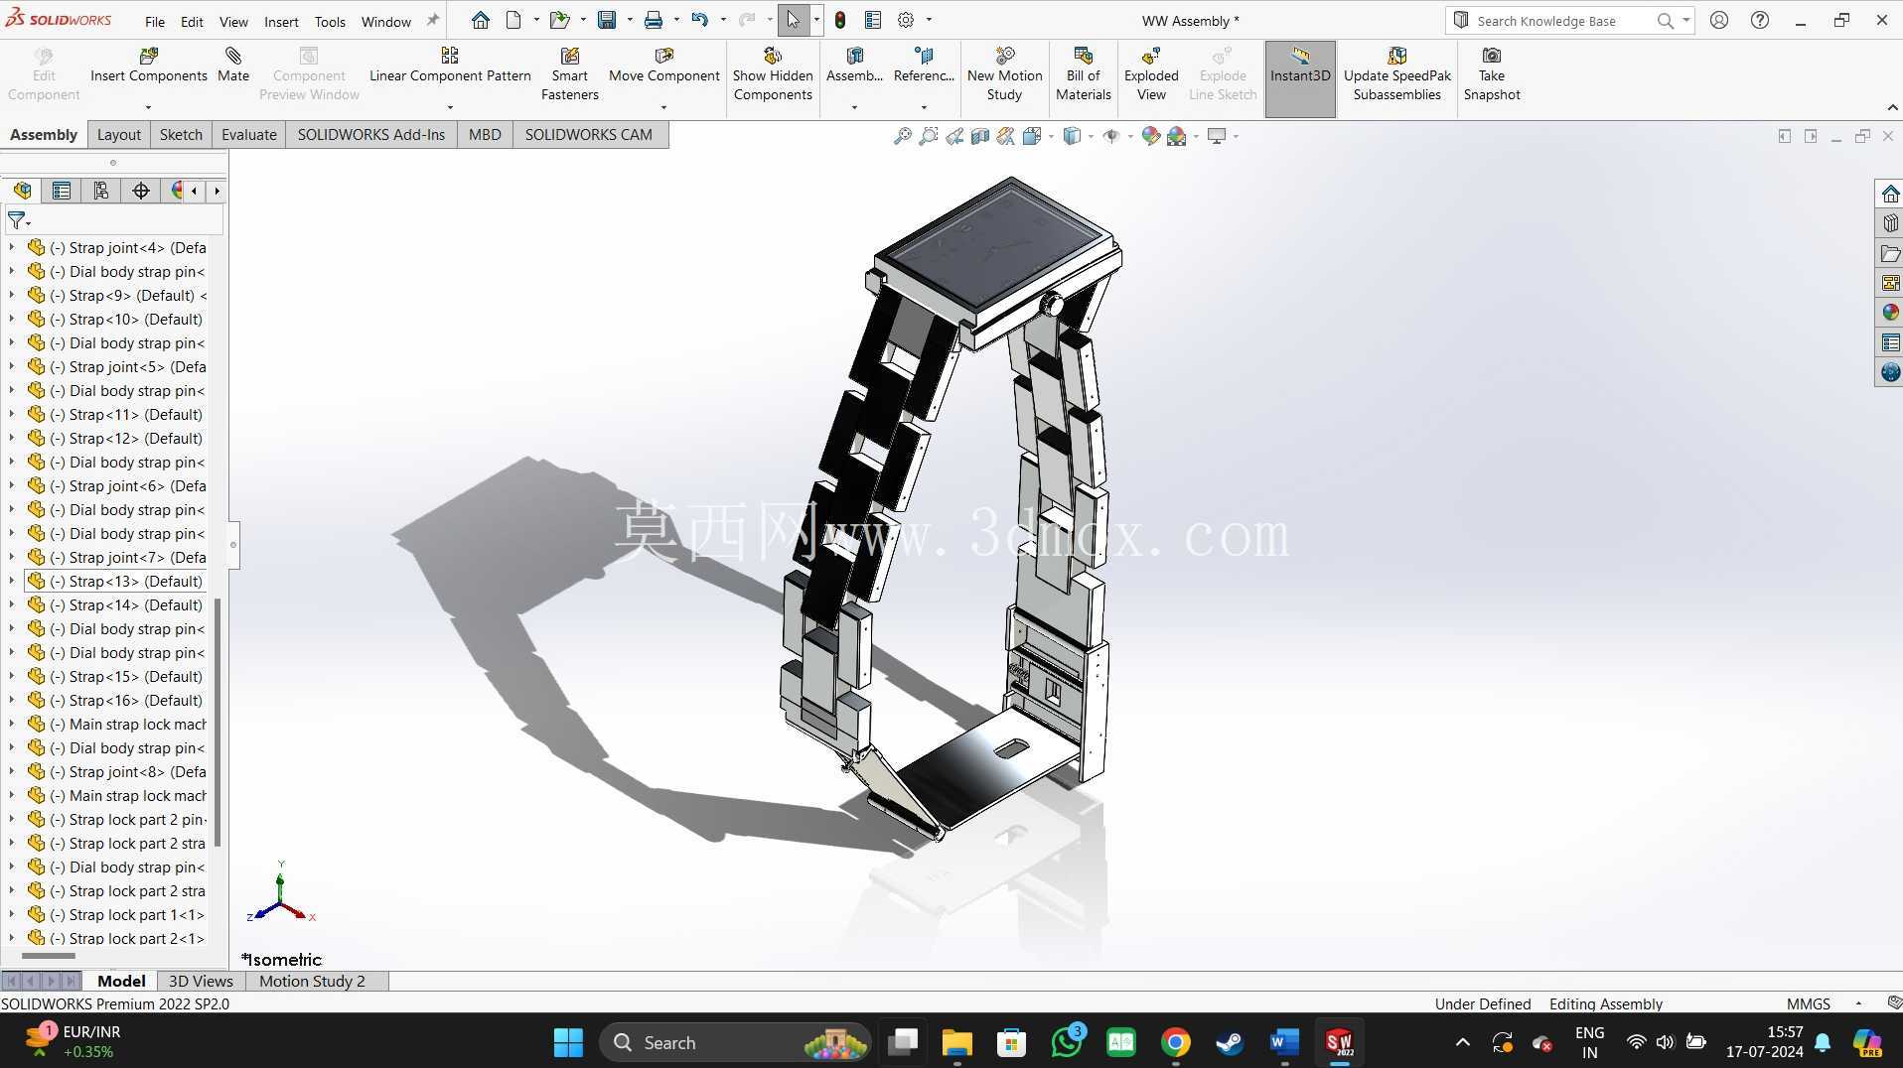Pin the SOLIDWORKS menu bar
Viewport: 1903px width, 1068px height.
pyautogui.click(x=432, y=20)
